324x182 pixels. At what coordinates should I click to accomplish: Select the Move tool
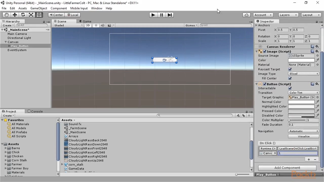coord(15,15)
